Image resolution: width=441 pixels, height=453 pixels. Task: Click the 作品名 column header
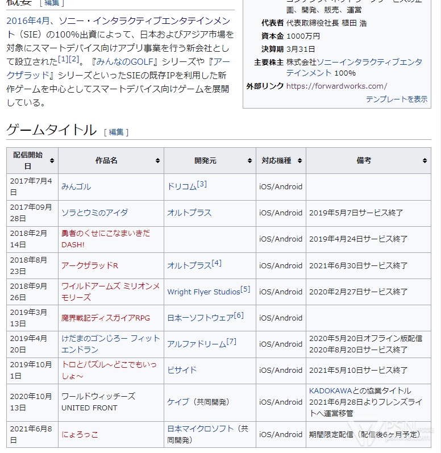coord(111,161)
